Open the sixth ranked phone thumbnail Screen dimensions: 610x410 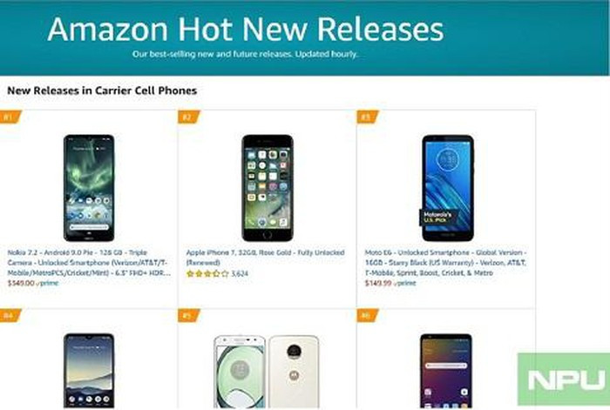coord(446,371)
